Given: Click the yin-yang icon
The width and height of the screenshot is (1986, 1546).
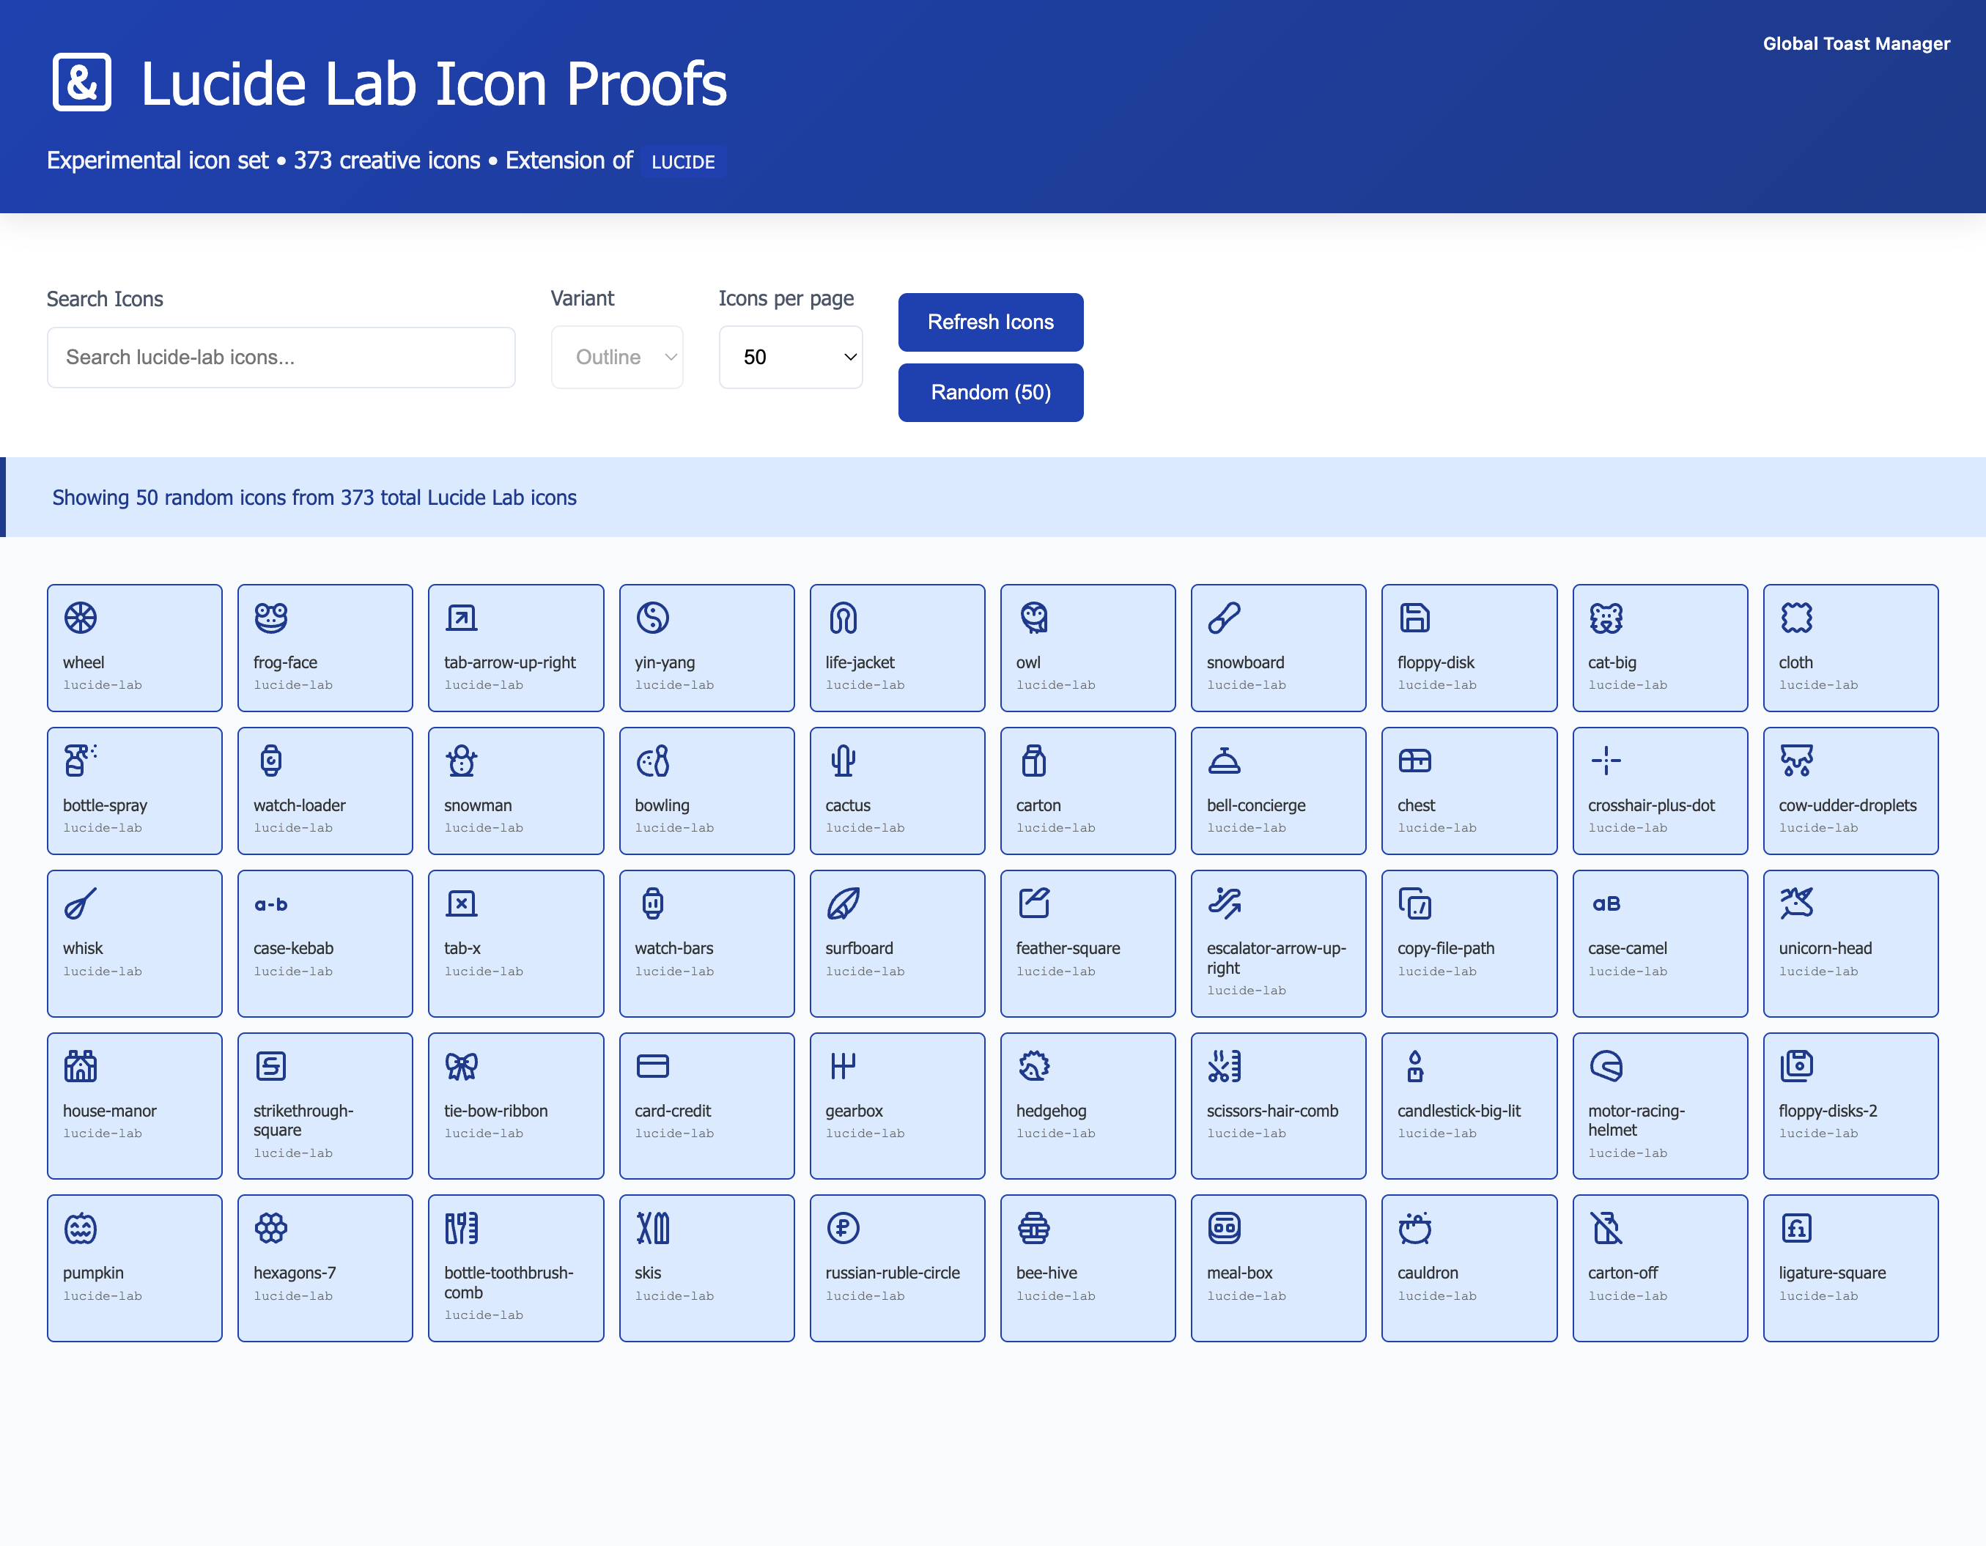Looking at the screenshot, I should point(652,618).
